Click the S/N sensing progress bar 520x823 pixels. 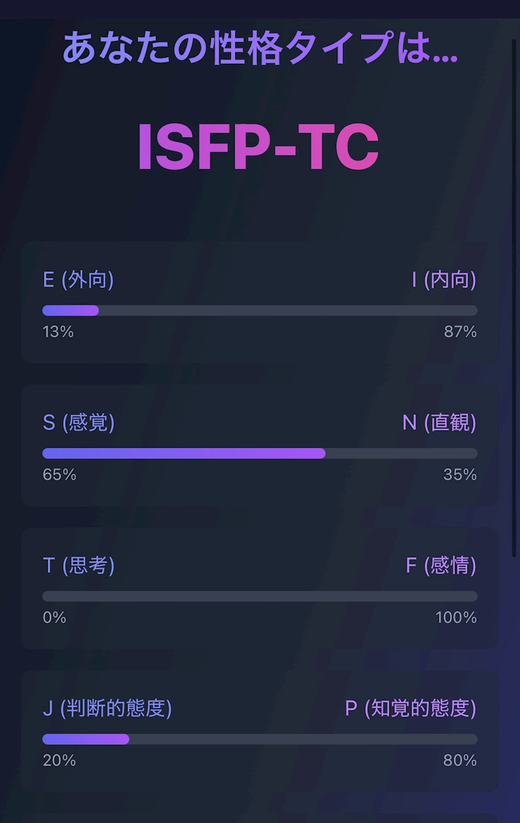click(260, 453)
